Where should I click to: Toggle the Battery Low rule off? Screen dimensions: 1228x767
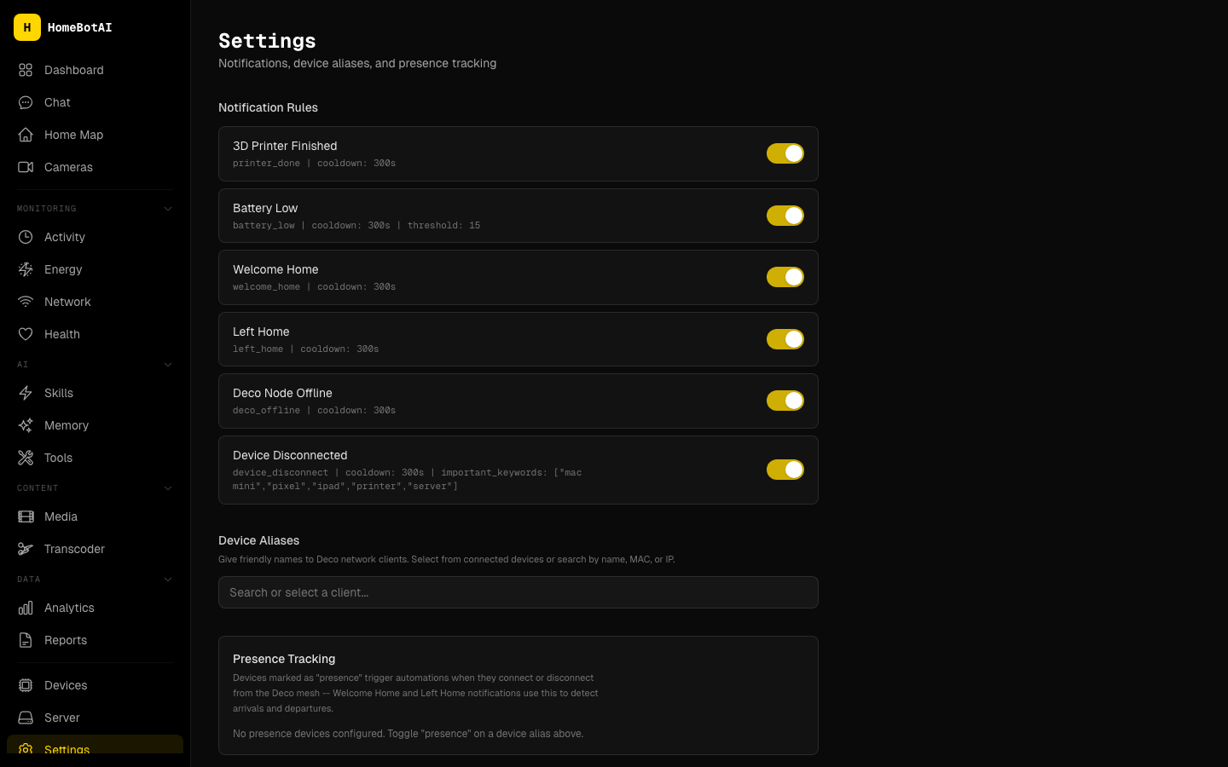tap(785, 216)
